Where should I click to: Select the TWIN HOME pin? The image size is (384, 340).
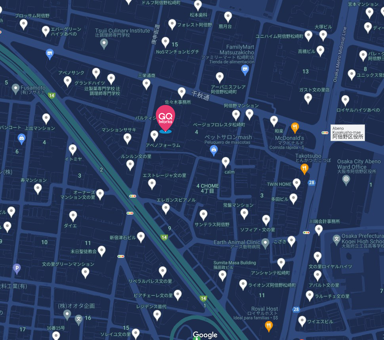pos(296,184)
